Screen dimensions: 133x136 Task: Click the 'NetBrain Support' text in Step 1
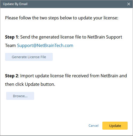pos(105,37)
